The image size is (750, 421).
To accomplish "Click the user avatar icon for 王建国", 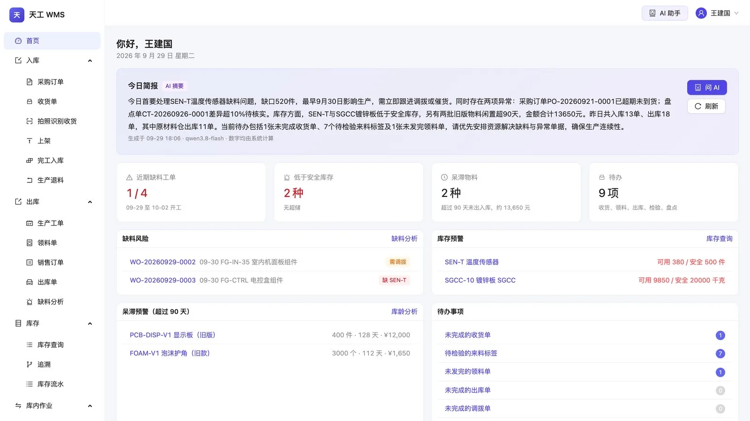I will pos(701,13).
